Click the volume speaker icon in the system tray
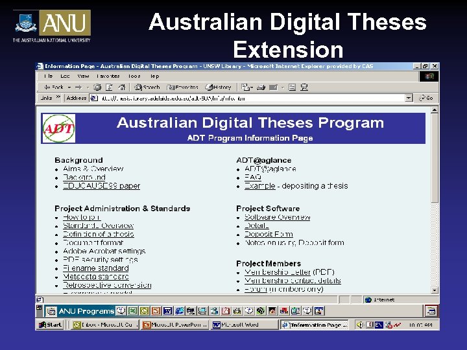The height and width of the screenshot is (350, 467). point(360,325)
